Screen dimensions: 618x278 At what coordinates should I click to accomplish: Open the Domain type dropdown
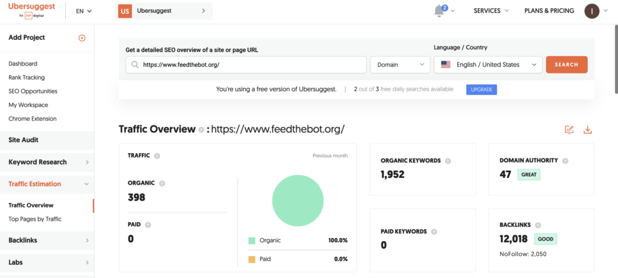point(400,65)
